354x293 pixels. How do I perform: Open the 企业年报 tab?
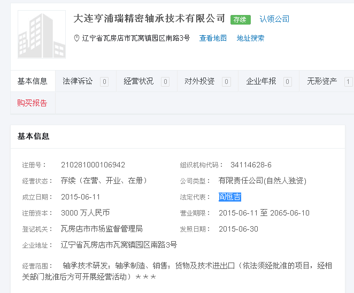coord(261,81)
